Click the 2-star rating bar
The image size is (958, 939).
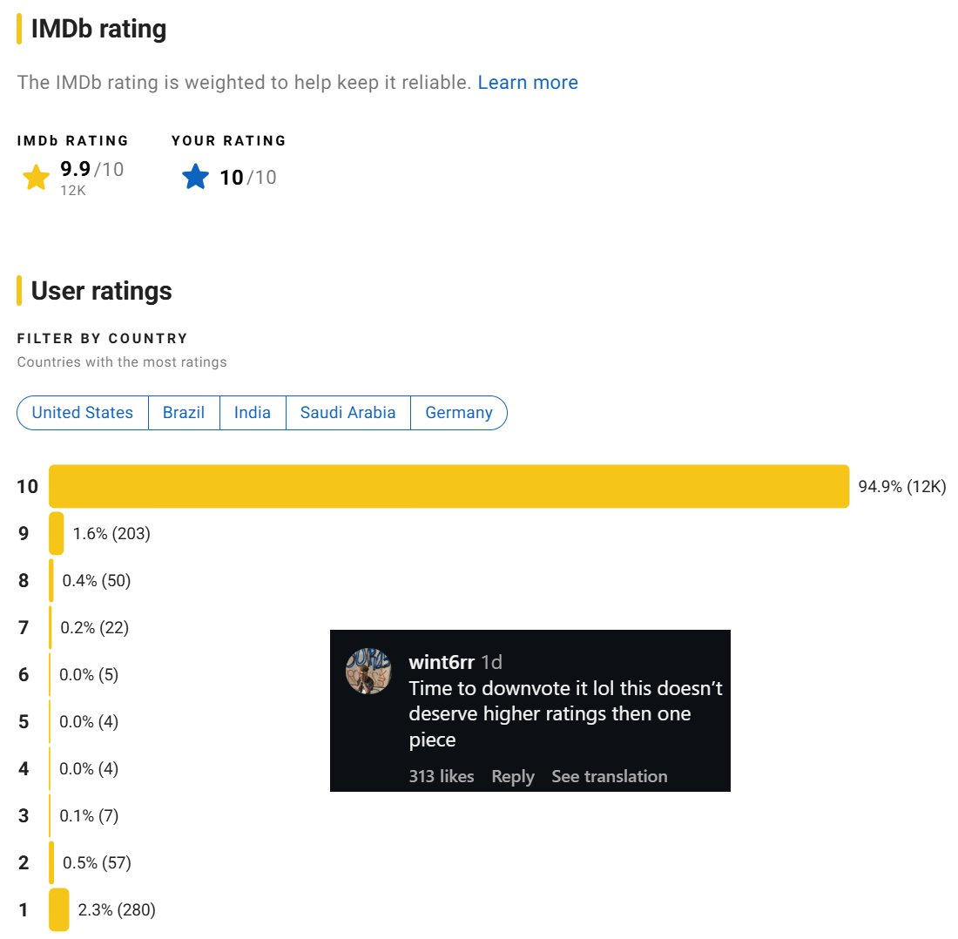[51, 862]
